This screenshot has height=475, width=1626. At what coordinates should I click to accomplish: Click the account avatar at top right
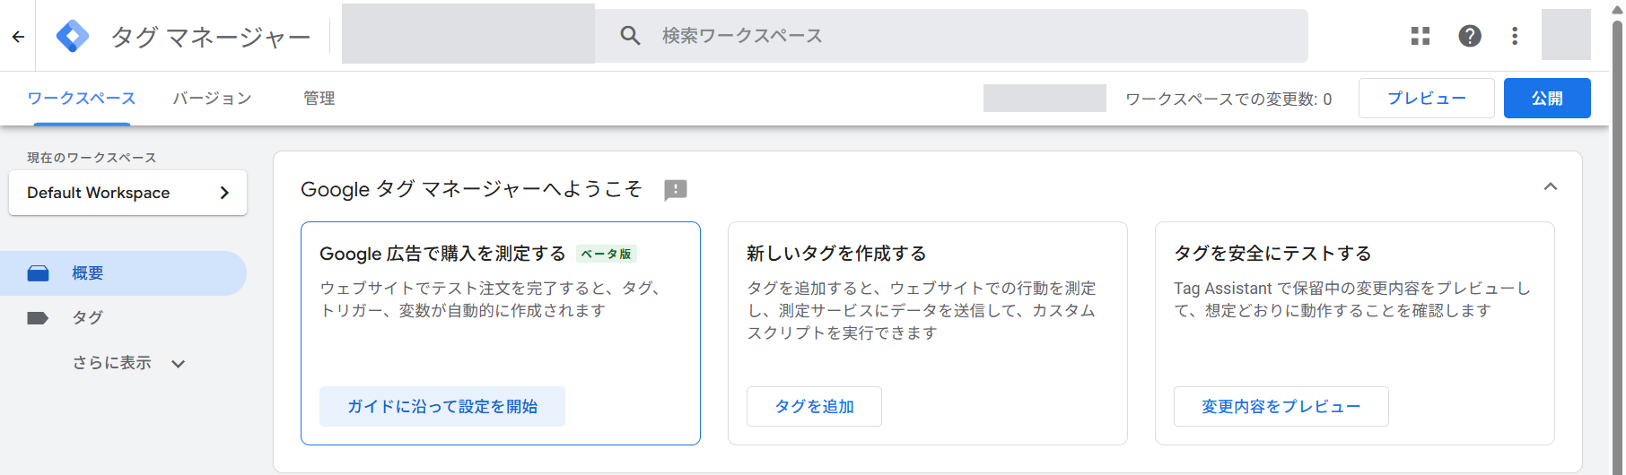[x=1566, y=35]
